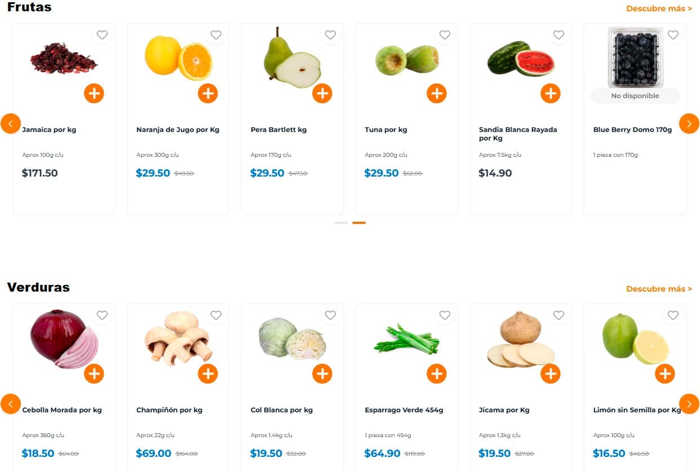Switch to first Frutas carousel page indicator
700x471 pixels.
click(341, 223)
